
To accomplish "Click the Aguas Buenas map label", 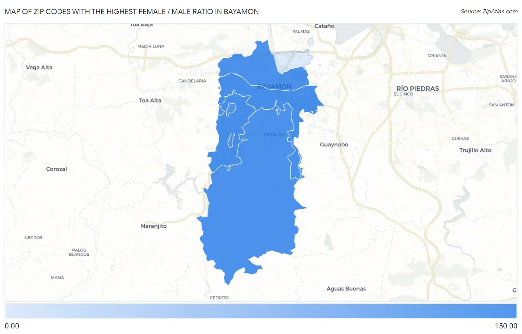I will 346,289.
